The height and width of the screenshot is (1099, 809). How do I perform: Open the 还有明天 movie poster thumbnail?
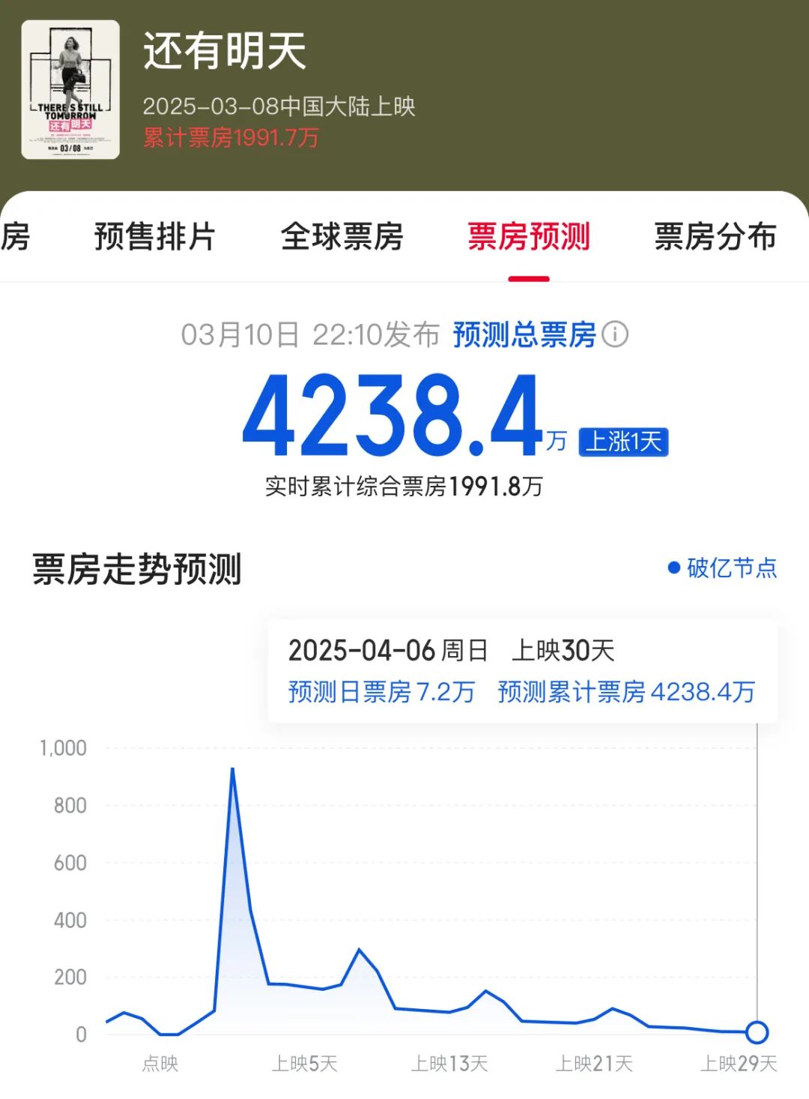(70, 89)
